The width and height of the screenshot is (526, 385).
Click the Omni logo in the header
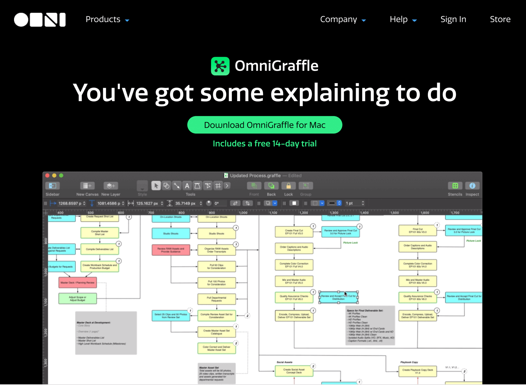coord(40,20)
